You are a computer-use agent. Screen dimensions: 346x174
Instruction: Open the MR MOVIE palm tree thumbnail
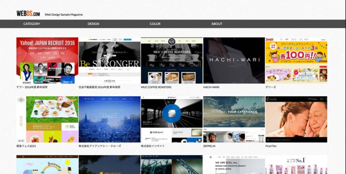click(x=109, y=164)
